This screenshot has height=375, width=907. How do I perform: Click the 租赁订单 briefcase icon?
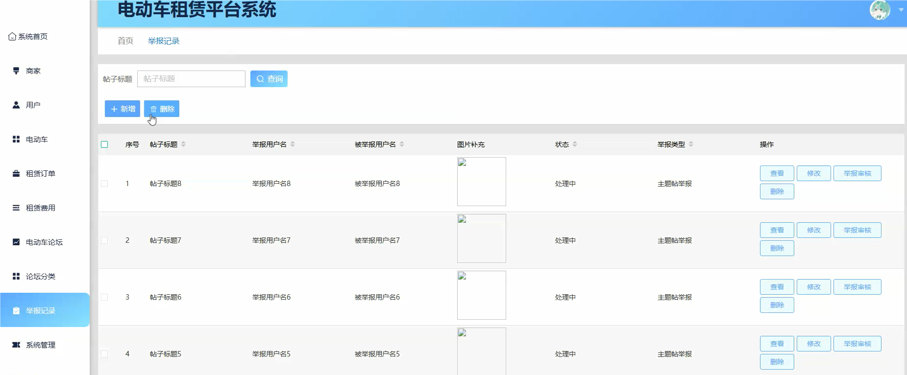coord(16,173)
